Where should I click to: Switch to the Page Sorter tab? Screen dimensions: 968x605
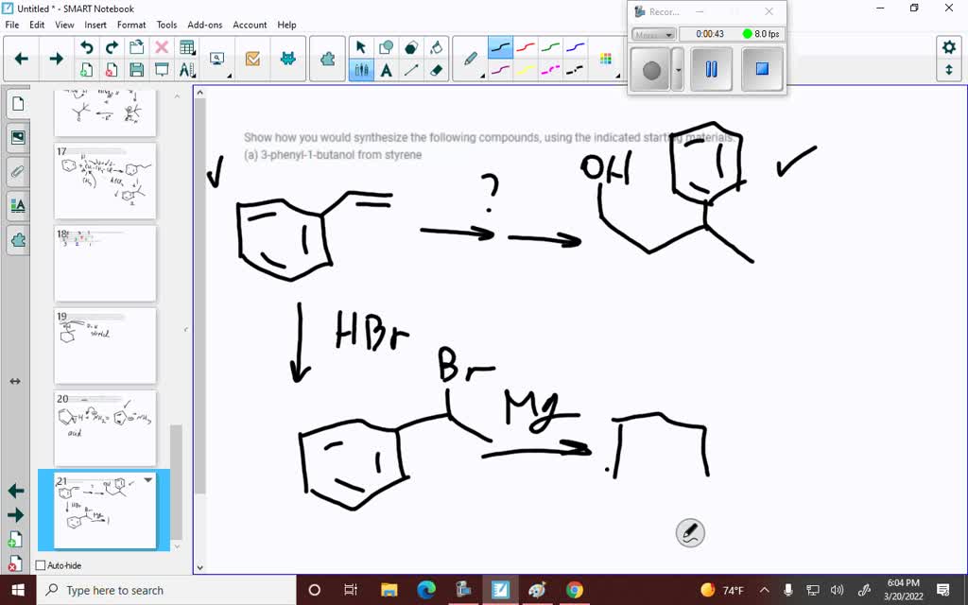click(x=17, y=104)
